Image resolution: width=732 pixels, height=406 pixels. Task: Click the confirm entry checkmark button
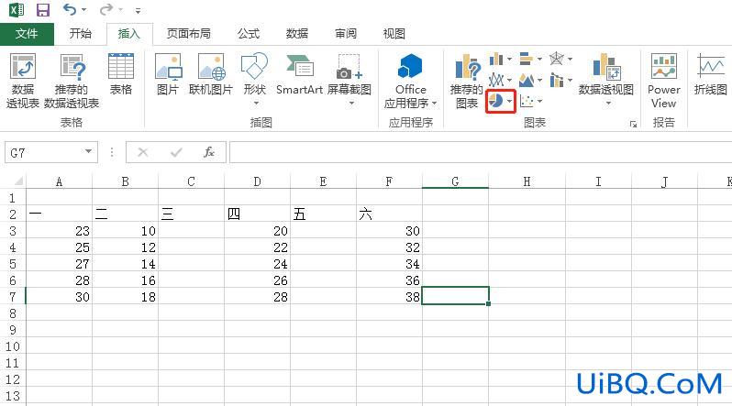pyautogui.click(x=176, y=152)
